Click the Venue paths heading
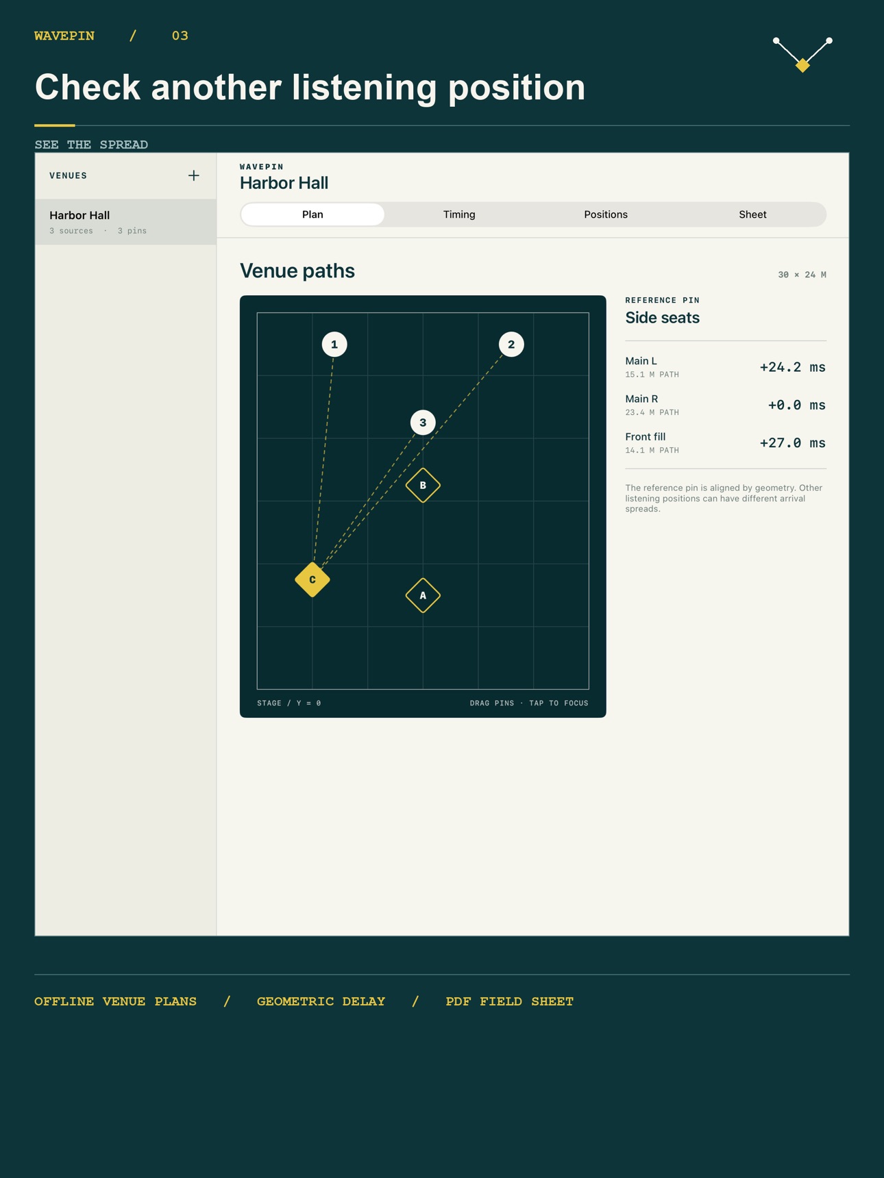Image resolution: width=884 pixels, height=1178 pixels. [297, 271]
